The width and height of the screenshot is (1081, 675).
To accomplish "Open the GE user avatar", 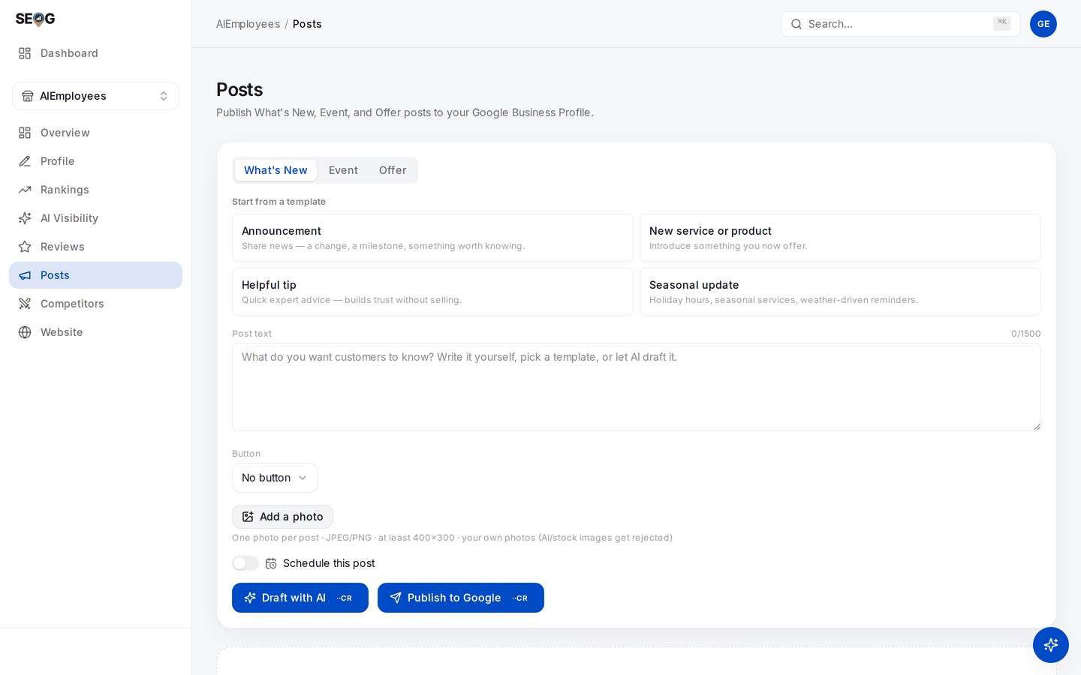I will tap(1043, 24).
